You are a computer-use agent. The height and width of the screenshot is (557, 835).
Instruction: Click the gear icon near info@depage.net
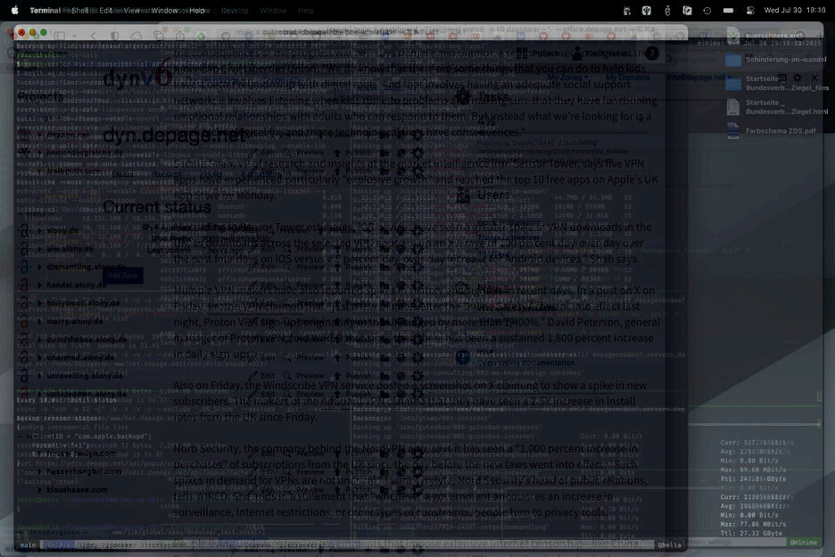click(x=798, y=78)
